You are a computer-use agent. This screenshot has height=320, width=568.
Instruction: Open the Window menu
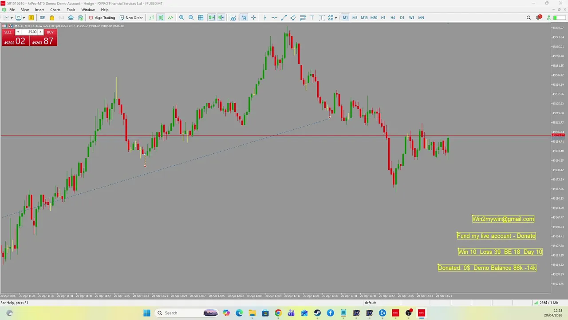(88, 10)
